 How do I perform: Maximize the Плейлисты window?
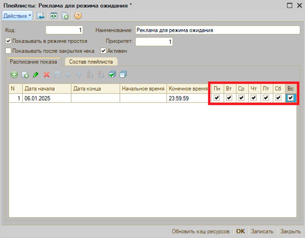click(x=289, y=5)
